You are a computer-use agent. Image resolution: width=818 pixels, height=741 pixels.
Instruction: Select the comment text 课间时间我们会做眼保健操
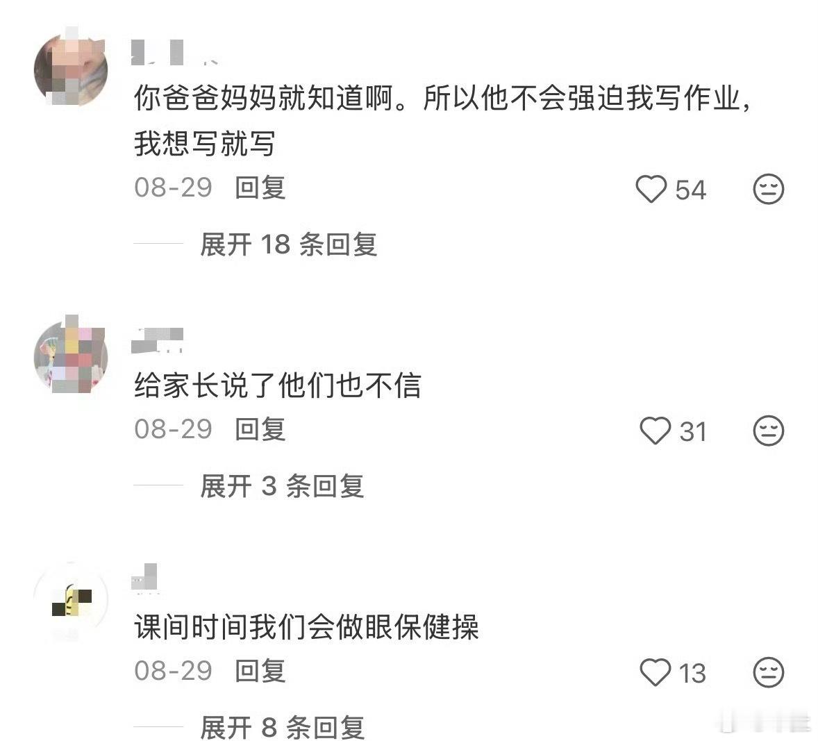pyautogui.click(x=306, y=626)
